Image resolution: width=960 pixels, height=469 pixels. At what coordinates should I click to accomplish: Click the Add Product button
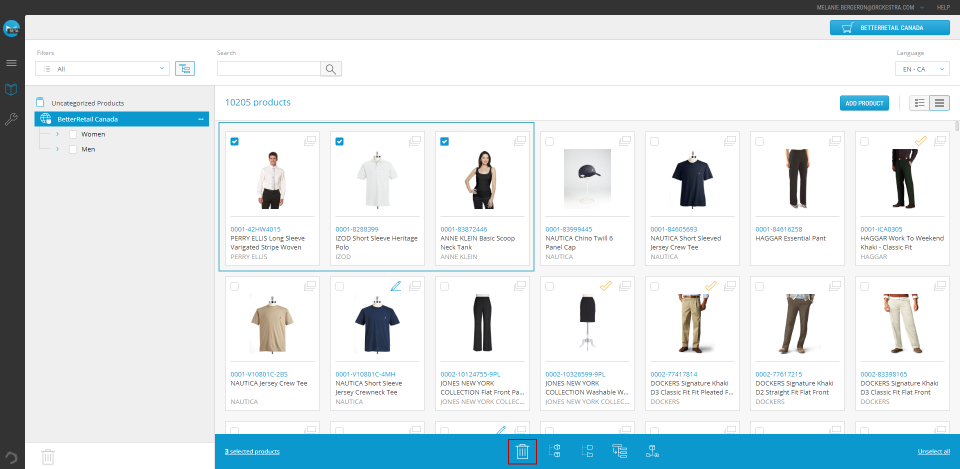(864, 103)
